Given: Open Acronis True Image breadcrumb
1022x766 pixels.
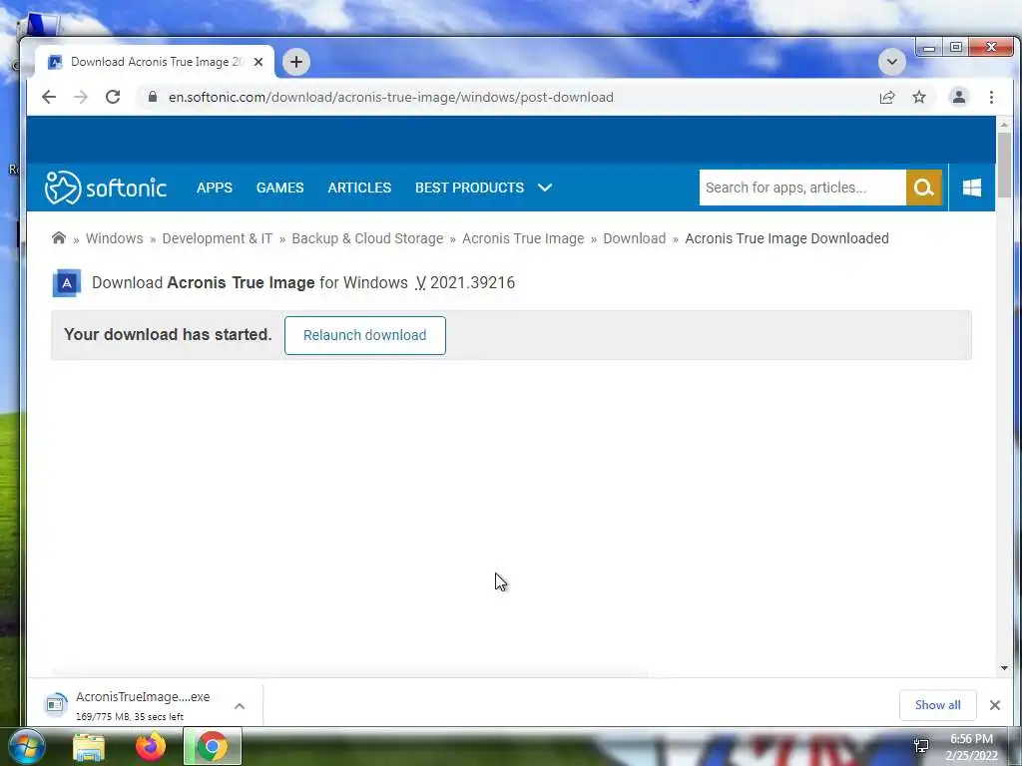Looking at the screenshot, I should coord(523,238).
